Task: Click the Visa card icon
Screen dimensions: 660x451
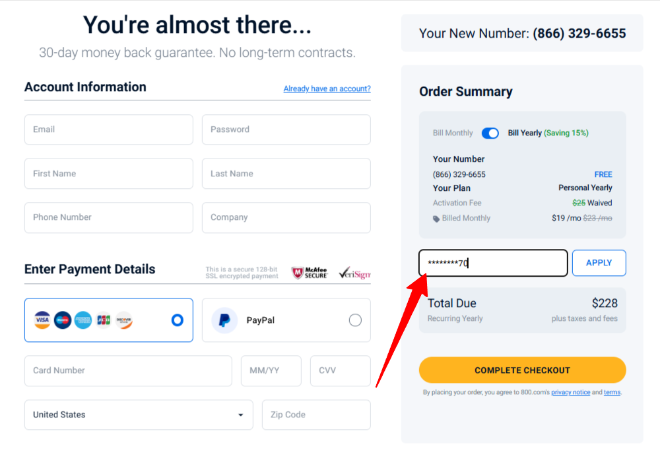Action: coord(42,320)
